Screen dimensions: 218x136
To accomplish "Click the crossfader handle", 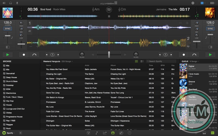I will pos(109,55).
